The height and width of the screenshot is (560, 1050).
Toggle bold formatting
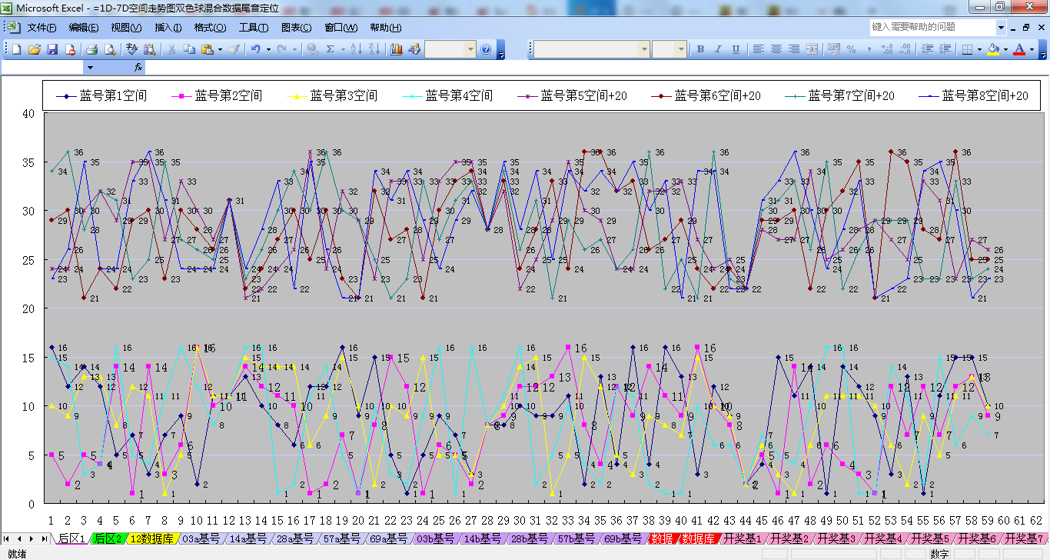pos(700,49)
